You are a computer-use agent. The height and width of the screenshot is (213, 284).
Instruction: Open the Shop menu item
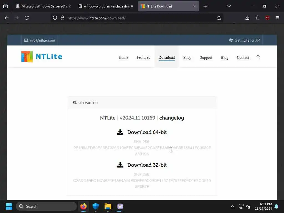187,57
